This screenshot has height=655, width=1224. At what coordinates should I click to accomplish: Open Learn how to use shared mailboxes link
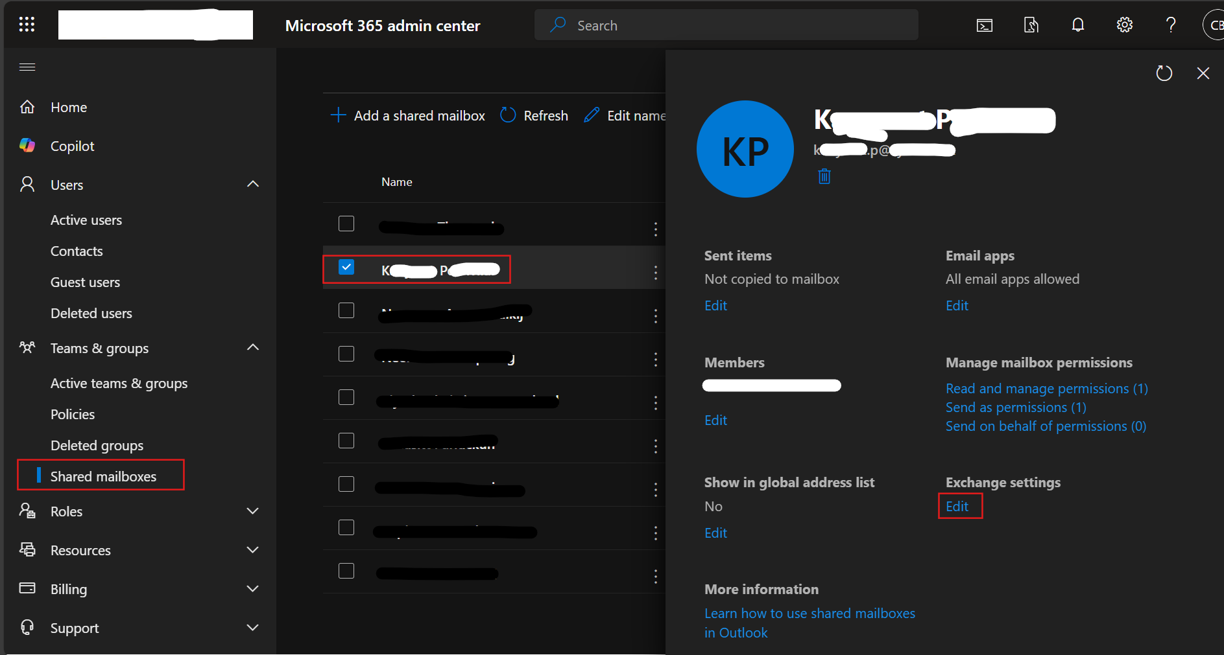[810, 623]
